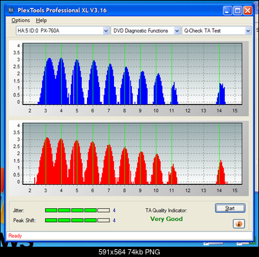259x257 pixels.
Task: Click the Jitter quality bar indicator
Action: (x=77, y=210)
